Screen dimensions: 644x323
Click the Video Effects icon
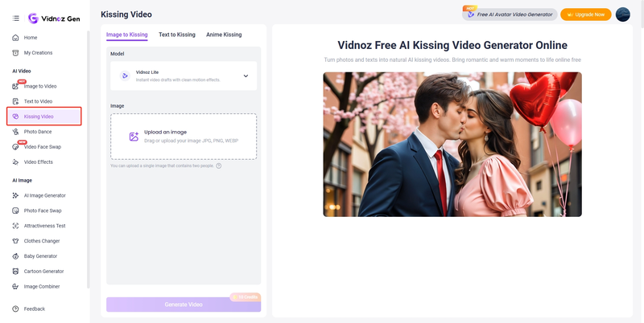click(x=15, y=162)
